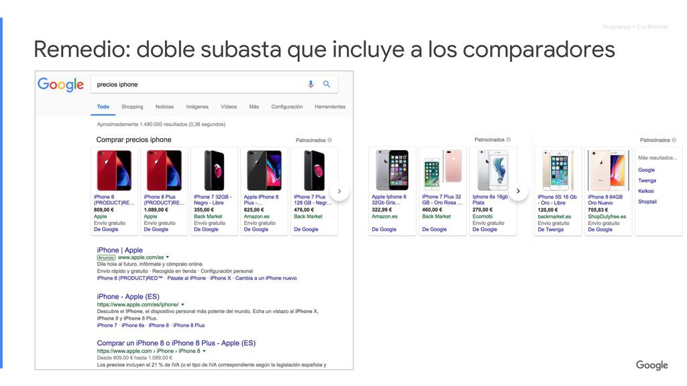The image size is (687, 386).
Task: Click the Twenga comparator link
Action: (647, 180)
